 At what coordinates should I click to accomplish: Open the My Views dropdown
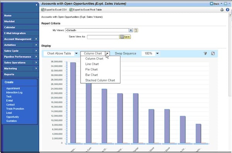click(131, 30)
